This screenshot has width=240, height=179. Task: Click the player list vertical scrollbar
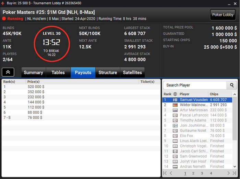click(235, 119)
